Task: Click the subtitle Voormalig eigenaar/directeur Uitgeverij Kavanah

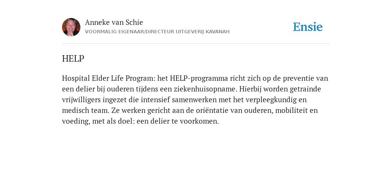Action: (157, 32)
